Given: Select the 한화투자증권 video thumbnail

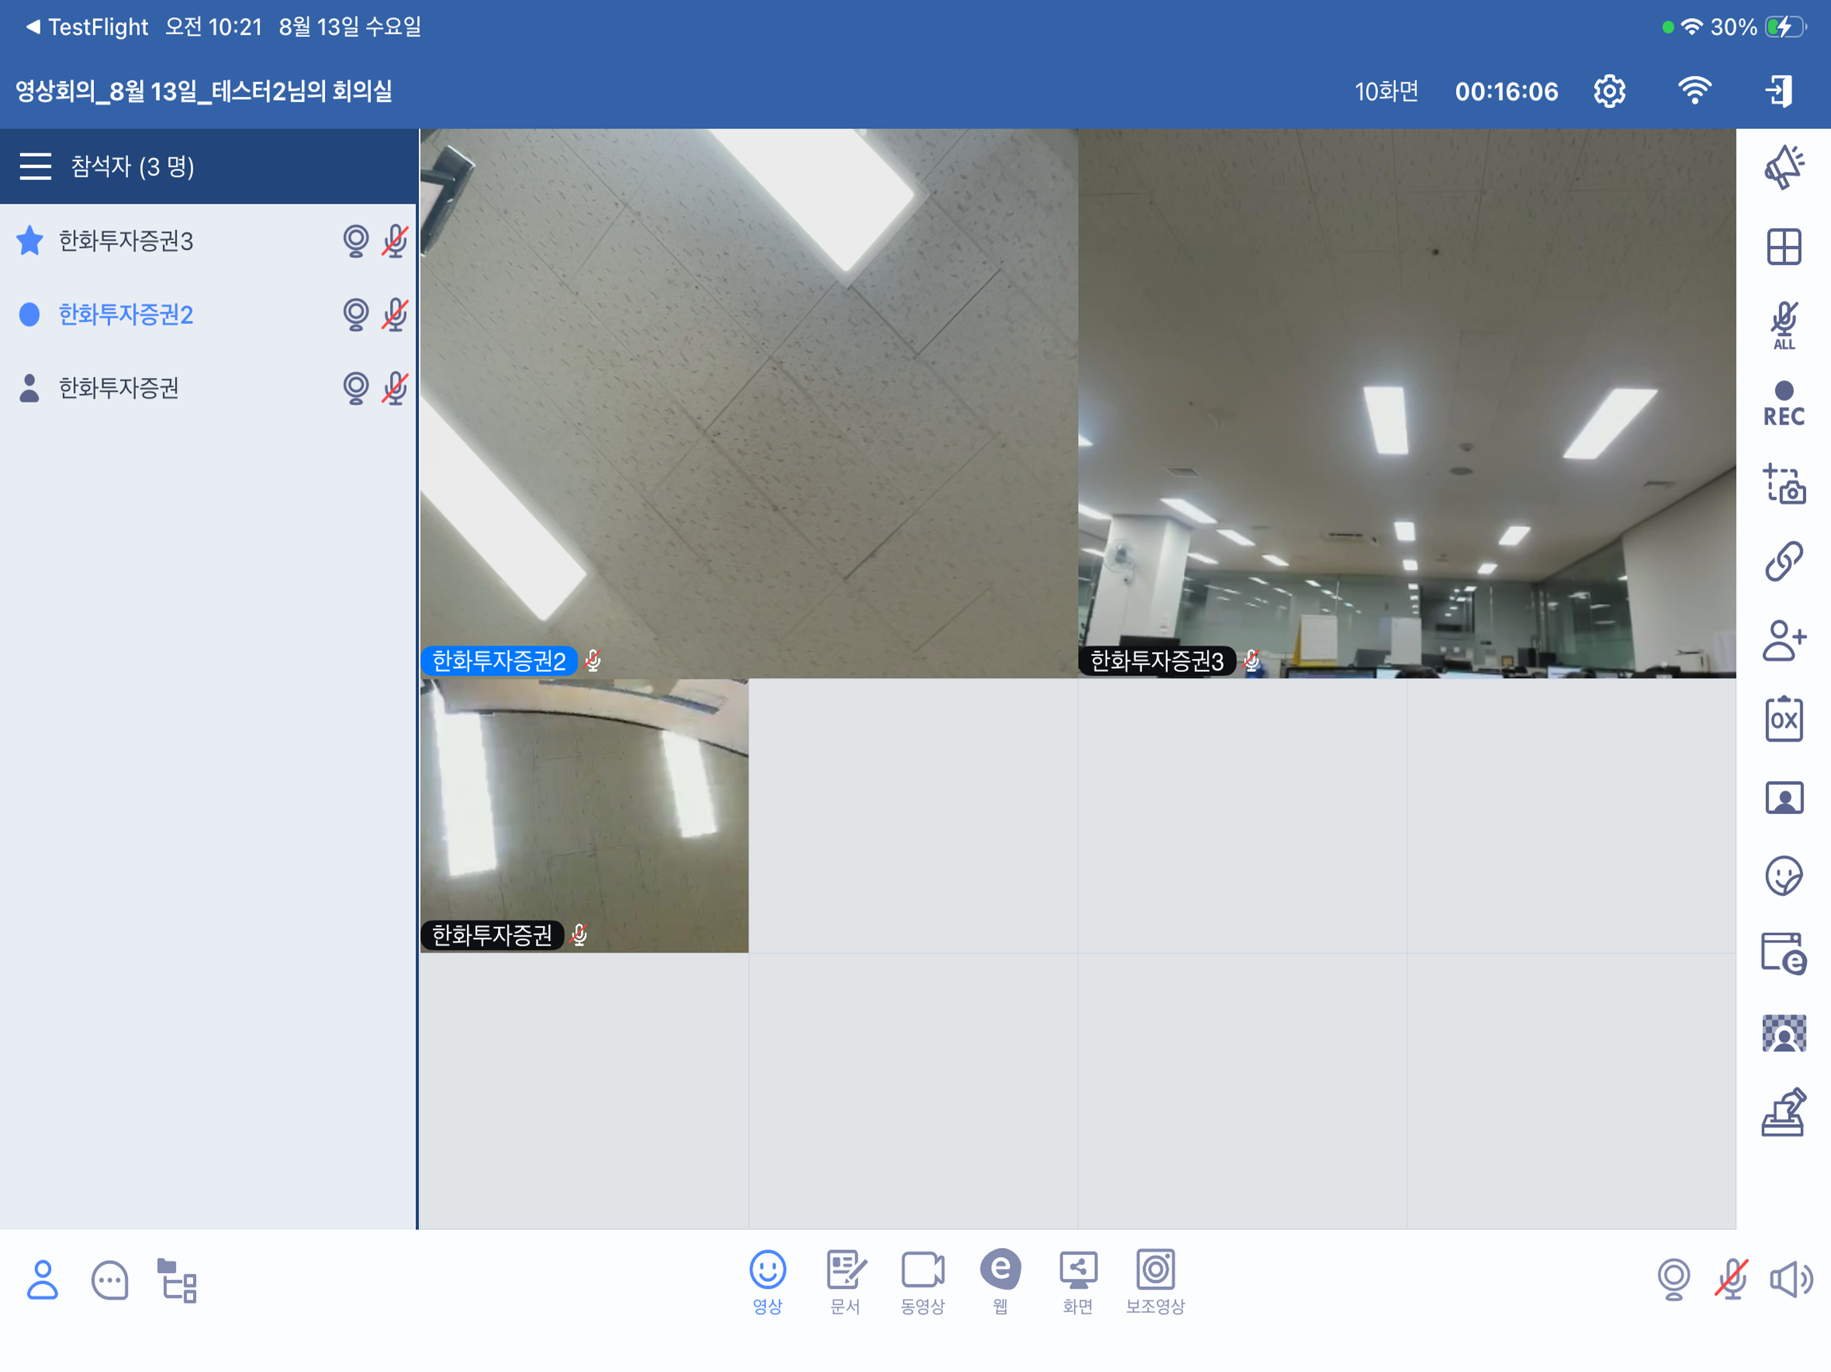Looking at the screenshot, I should 584,815.
